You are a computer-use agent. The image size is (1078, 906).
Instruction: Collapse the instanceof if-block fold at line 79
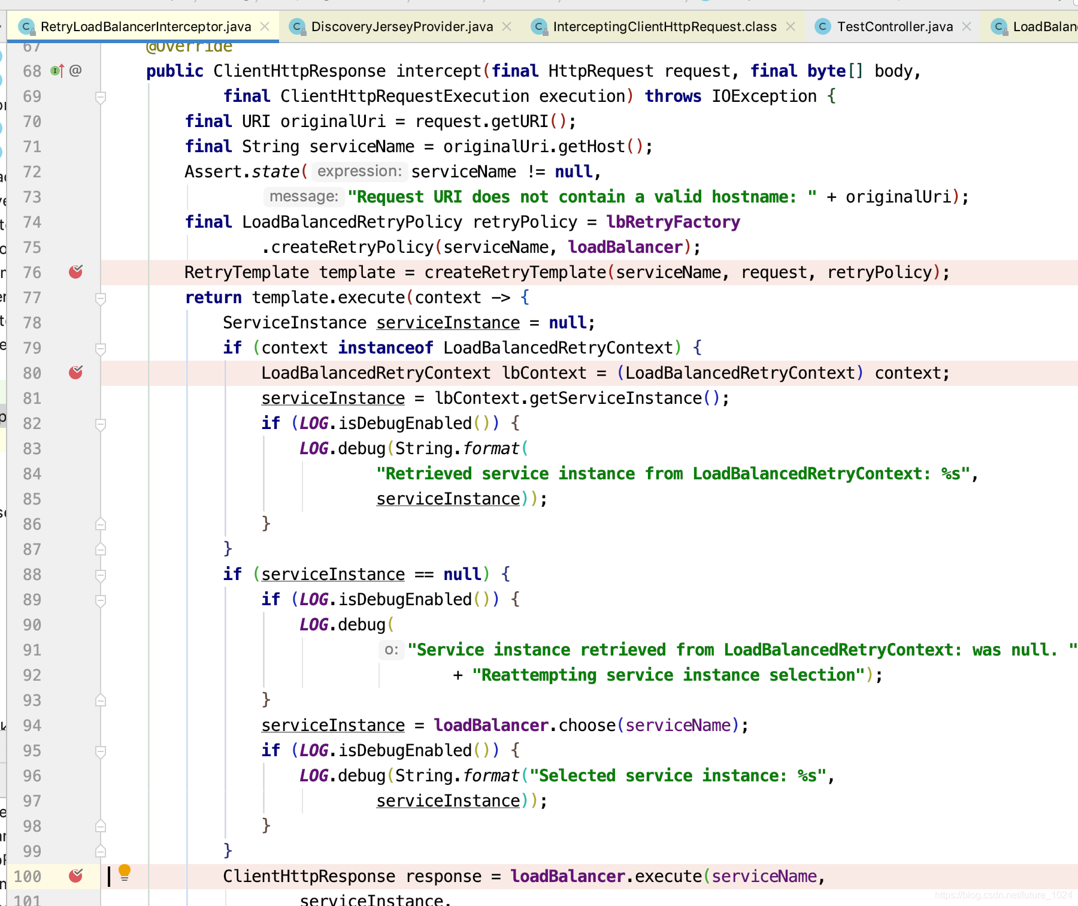(100, 348)
